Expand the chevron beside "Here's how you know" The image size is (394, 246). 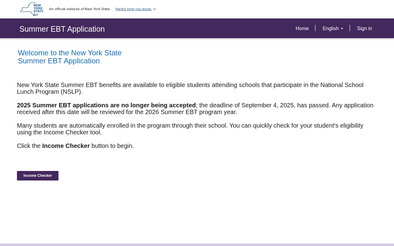pos(155,9)
